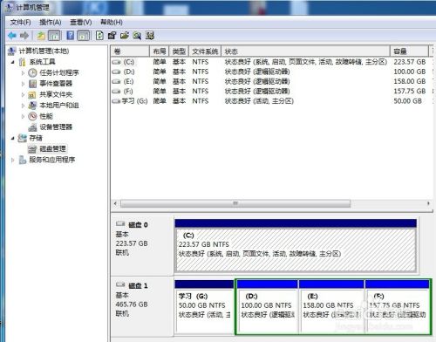
Task: Toggle the Show/Hide Action Pane toolbar button
Action: (84, 36)
